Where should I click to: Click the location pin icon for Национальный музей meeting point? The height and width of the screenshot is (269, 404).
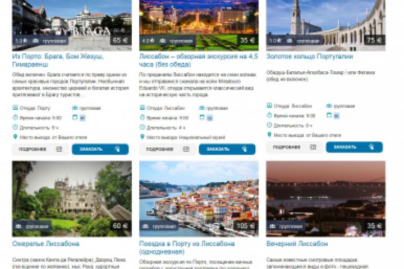pos(142,137)
